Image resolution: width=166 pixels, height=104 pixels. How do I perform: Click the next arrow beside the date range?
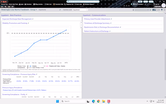(150, 10)
